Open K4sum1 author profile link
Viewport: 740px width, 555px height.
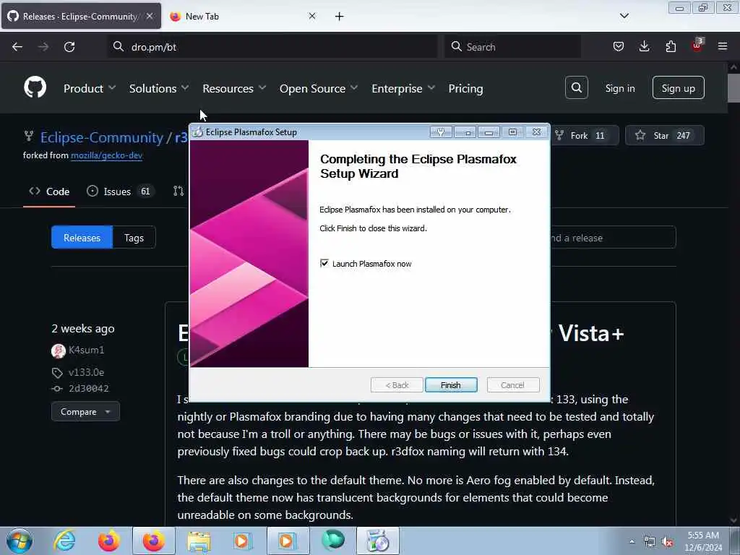pos(86,350)
